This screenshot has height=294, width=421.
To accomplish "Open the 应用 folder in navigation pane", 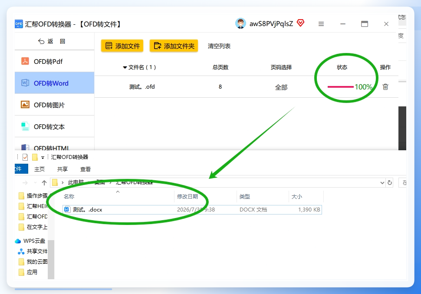I will 28,272.
